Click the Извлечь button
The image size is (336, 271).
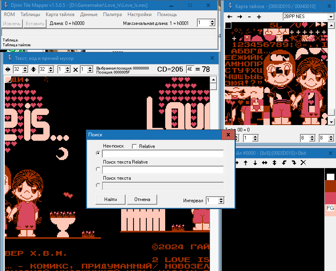[x=12, y=24]
